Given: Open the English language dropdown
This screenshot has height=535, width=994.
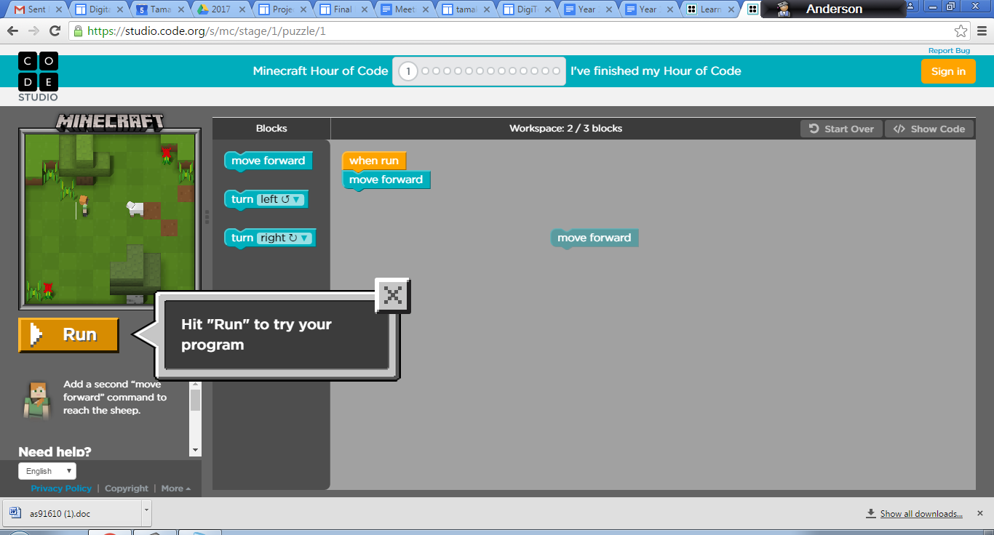Looking at the screenshot, I should pyautogui.click(x=47, y=471).
